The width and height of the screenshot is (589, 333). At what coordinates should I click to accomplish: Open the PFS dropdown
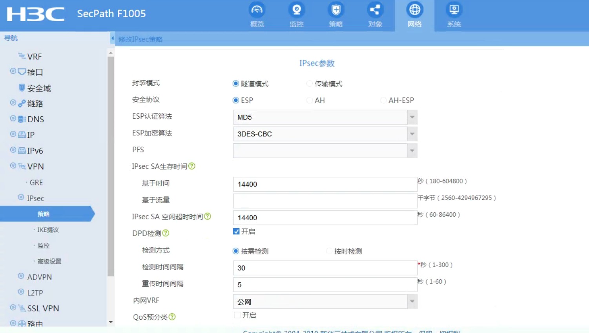pyautogui.click(x=412, y=150)
